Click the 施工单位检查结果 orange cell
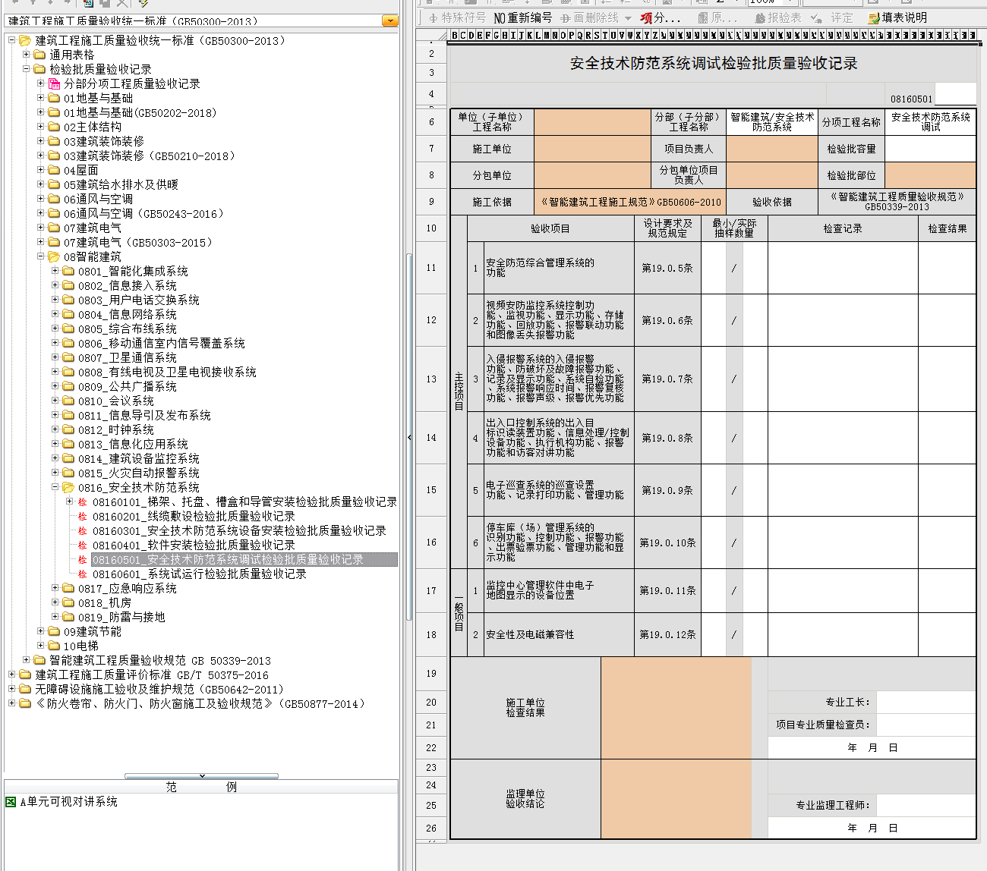This screenshot has width=987, height=871. click(x=676, y=708)
